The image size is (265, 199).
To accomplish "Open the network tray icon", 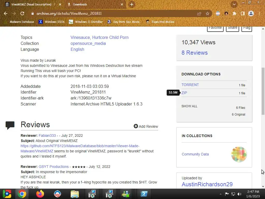I will [x=233, y=194].
